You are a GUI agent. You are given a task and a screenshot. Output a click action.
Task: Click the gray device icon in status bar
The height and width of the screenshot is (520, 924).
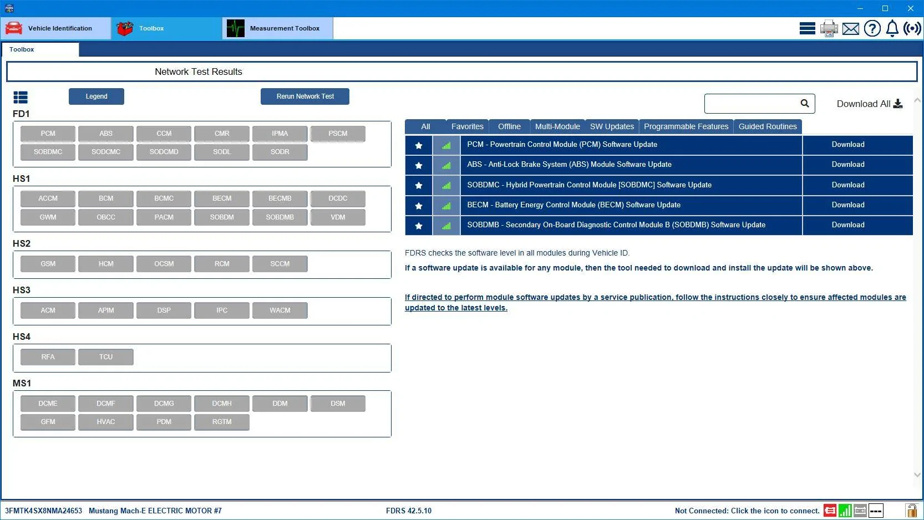tap(860, 511)
